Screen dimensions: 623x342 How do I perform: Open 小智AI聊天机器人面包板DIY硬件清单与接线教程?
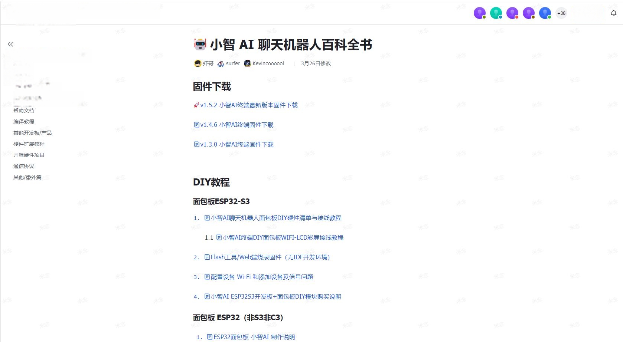276,218
